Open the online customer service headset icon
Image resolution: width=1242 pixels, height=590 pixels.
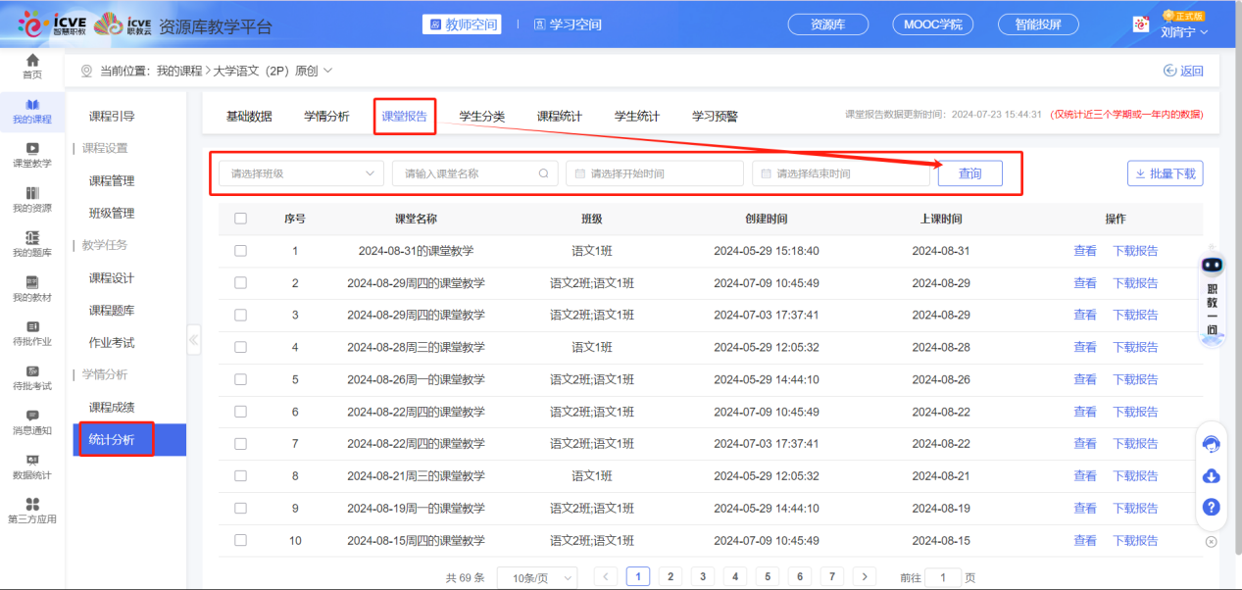[x=1212, y=443]
